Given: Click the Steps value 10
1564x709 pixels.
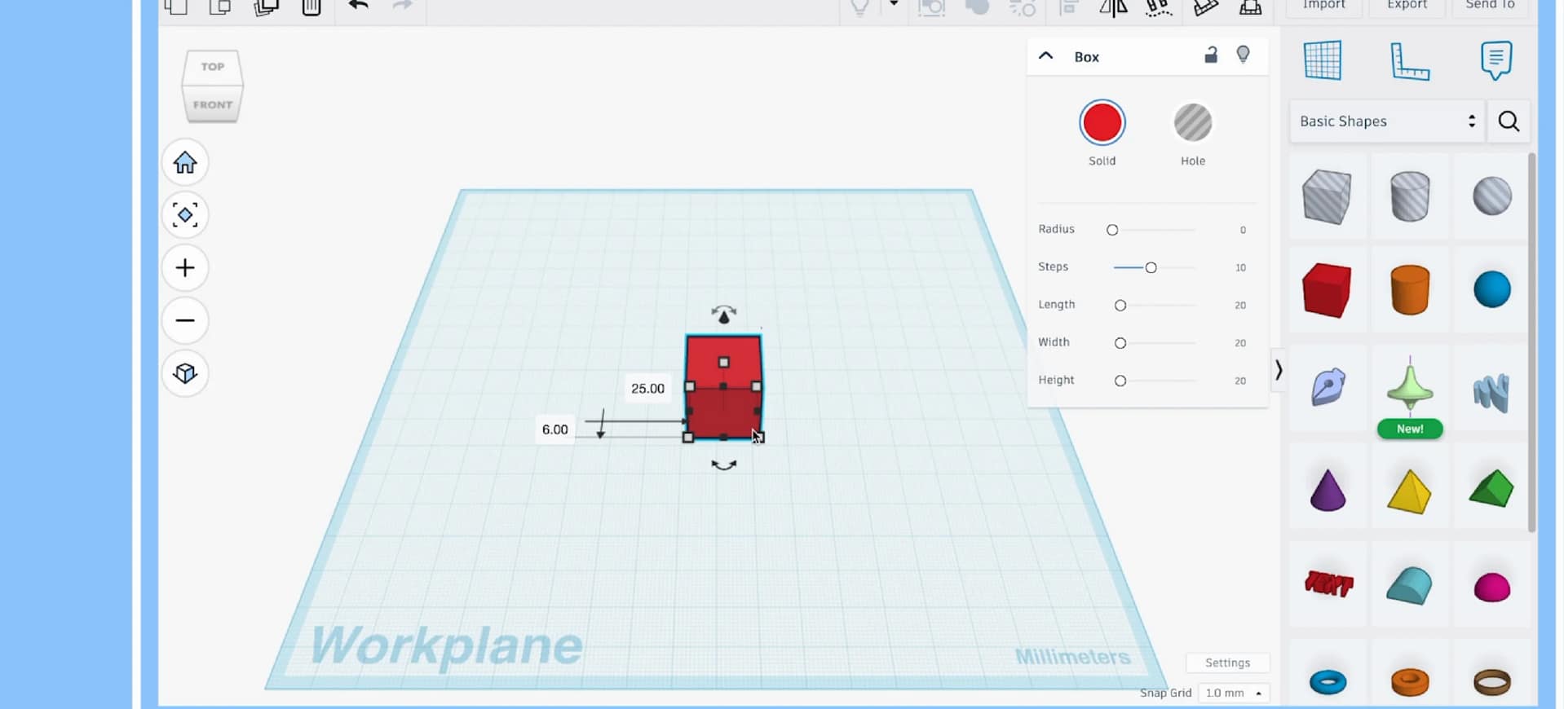Looking at the screenshot, I should [x=1240, y=267].
